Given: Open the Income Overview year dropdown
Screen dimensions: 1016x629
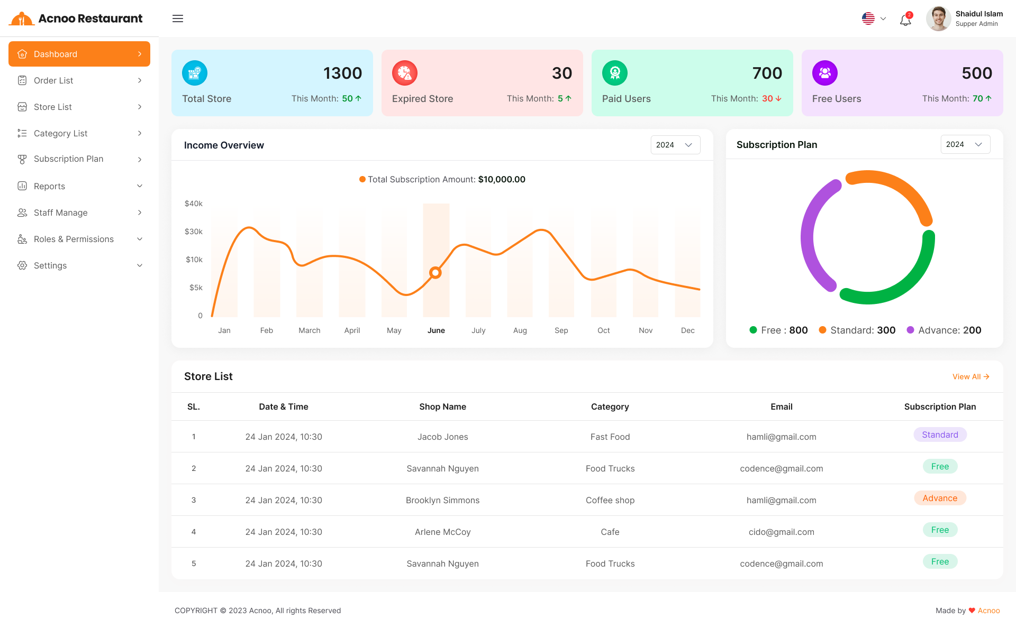Looking at the screenshot, I should 675,145.
